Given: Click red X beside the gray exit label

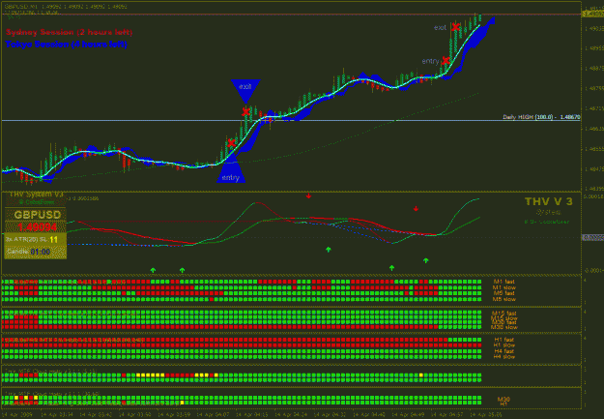Looking at the screenshot, I should click(x=456, y=27).
